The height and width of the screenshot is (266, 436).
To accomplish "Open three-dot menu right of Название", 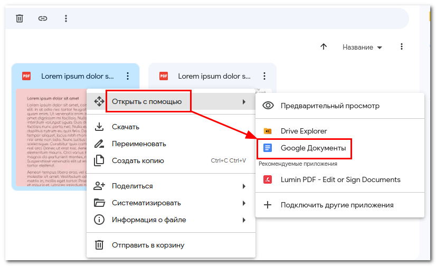I will tap(402, 46).
